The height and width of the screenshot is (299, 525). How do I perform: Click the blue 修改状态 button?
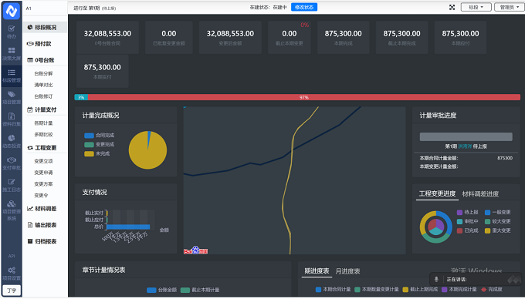coord(304,7)
